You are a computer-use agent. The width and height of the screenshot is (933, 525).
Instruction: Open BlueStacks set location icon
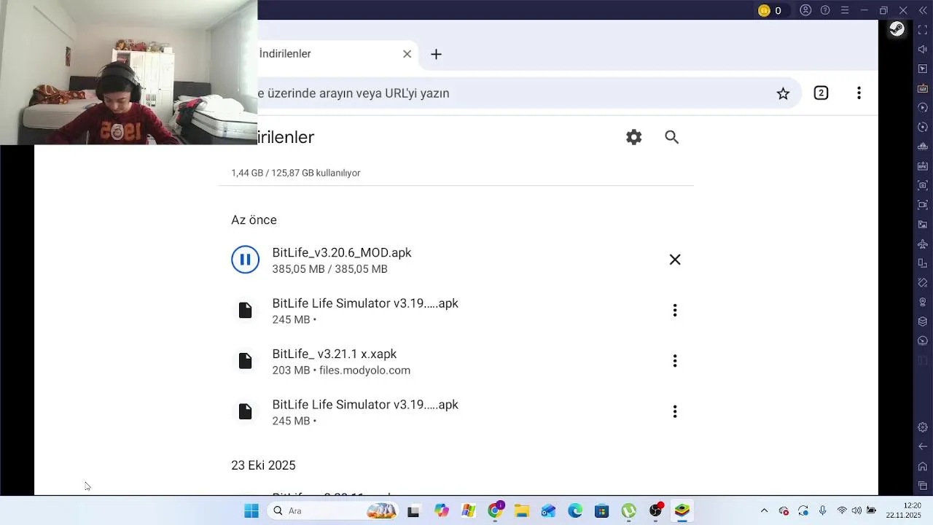(x=923, y=302)
